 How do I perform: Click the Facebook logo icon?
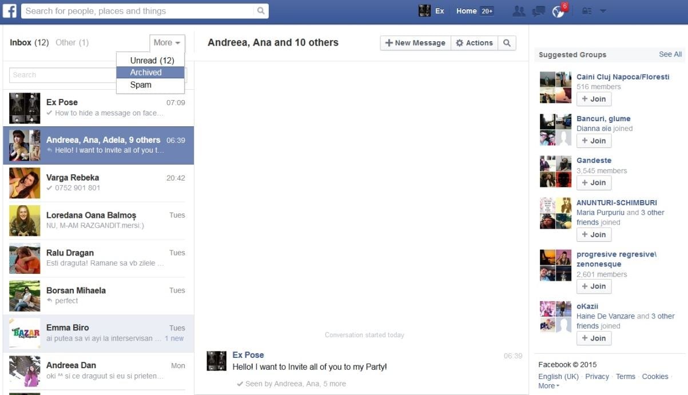10,11
